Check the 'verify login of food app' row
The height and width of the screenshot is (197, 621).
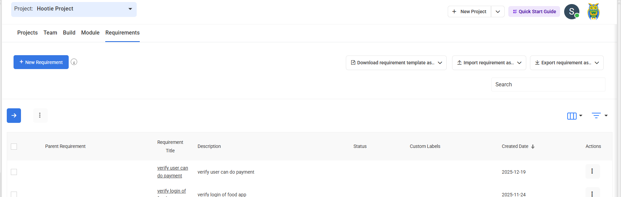(14, 194)
